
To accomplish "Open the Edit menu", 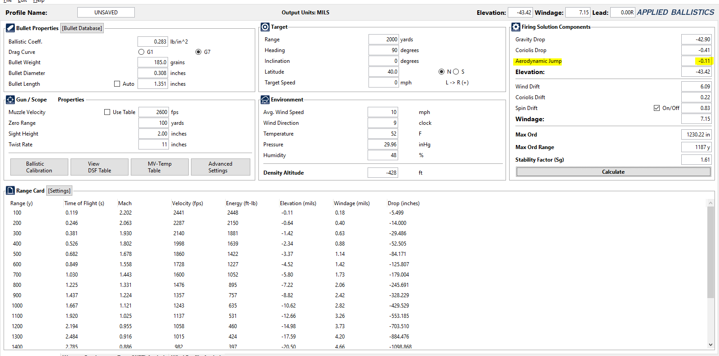I will [x=22, y=1].
